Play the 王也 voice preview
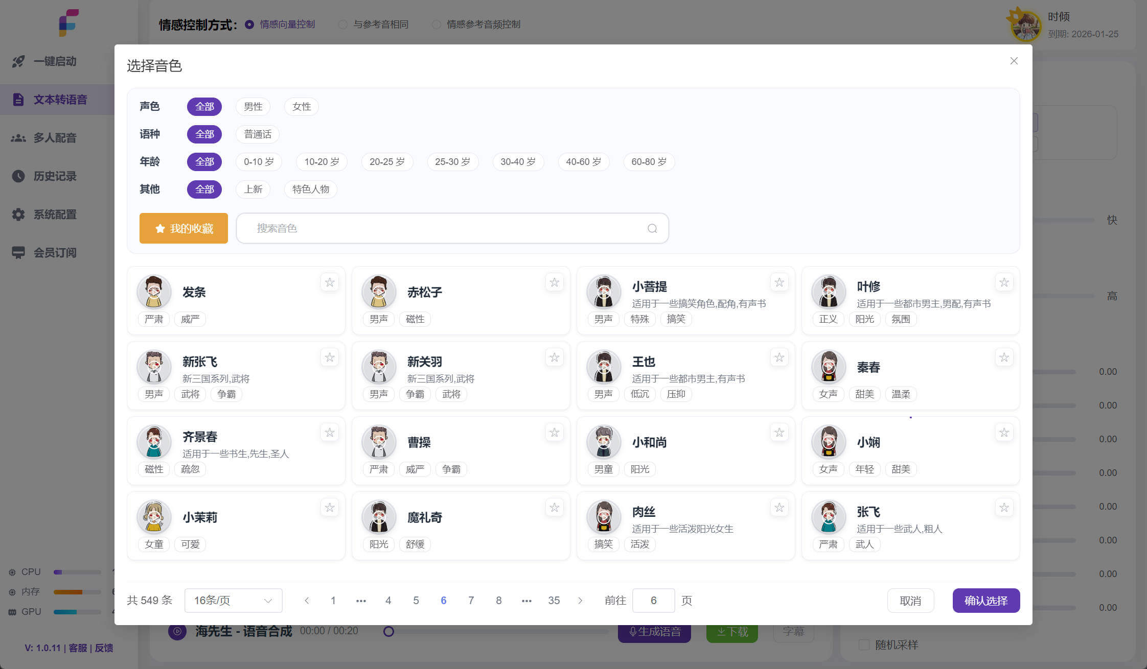 [604, 367]
